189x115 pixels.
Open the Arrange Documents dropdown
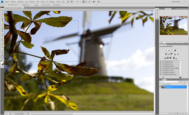tap(94, 2)
